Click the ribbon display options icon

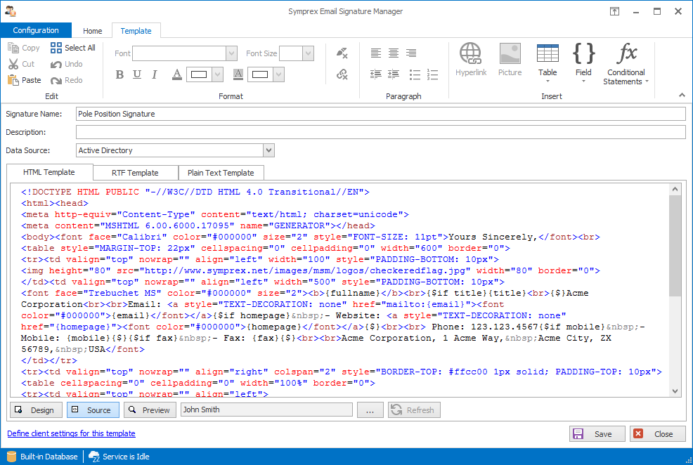coord(615,11)
